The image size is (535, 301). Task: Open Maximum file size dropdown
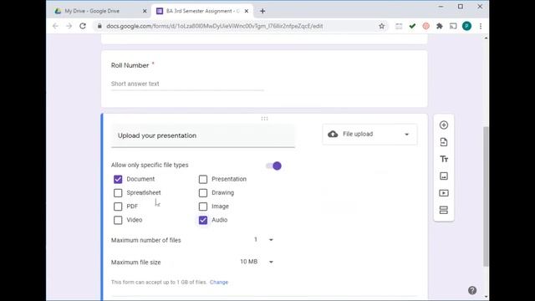(x=257, y=262)
